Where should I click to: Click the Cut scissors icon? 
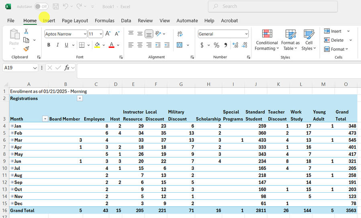pyautogui.click(x=26, y=31)
